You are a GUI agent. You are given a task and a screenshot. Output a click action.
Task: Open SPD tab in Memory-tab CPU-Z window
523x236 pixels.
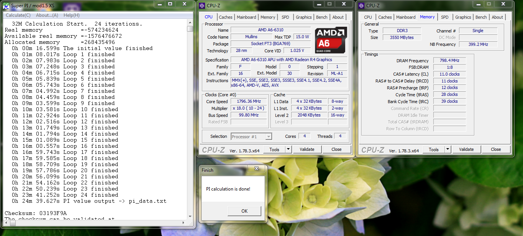click(x=445, y=17)
